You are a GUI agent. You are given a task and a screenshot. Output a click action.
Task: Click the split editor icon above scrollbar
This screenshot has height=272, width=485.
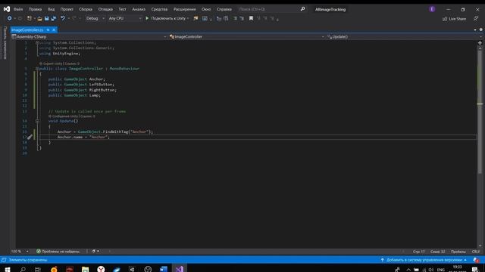coord(480,43)
